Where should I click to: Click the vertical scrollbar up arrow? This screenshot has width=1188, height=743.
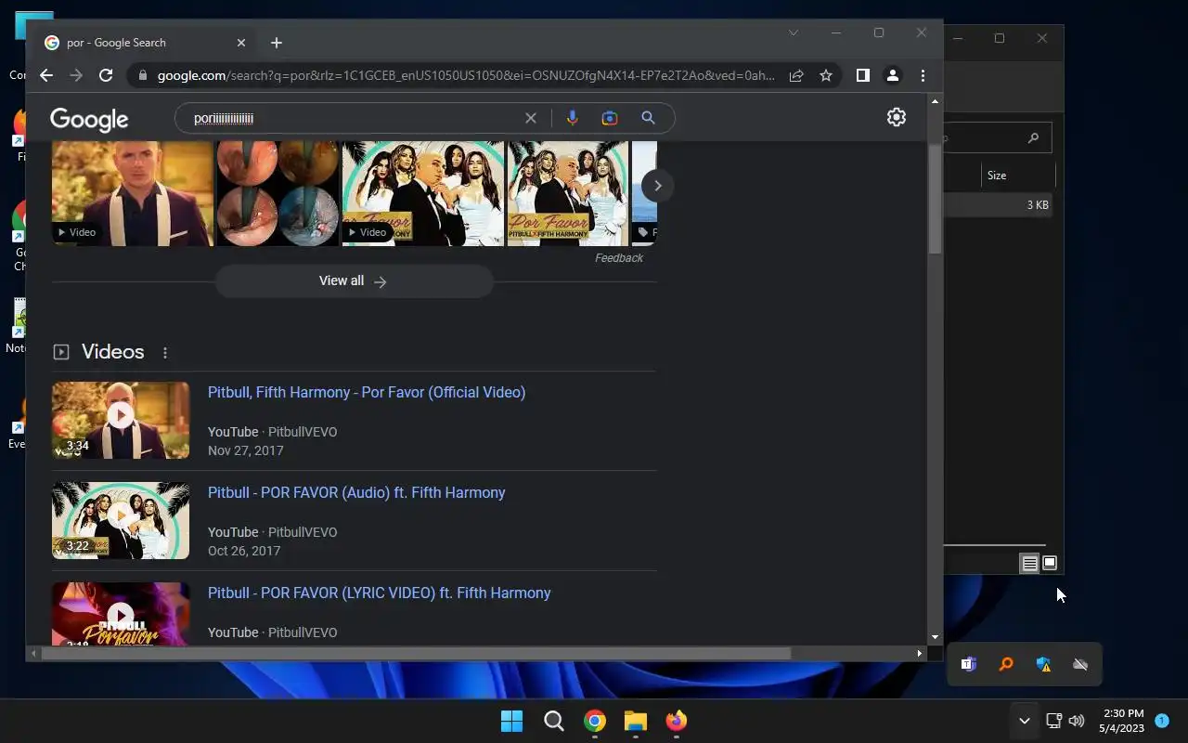pyautogui.click(x=935, y=100)
